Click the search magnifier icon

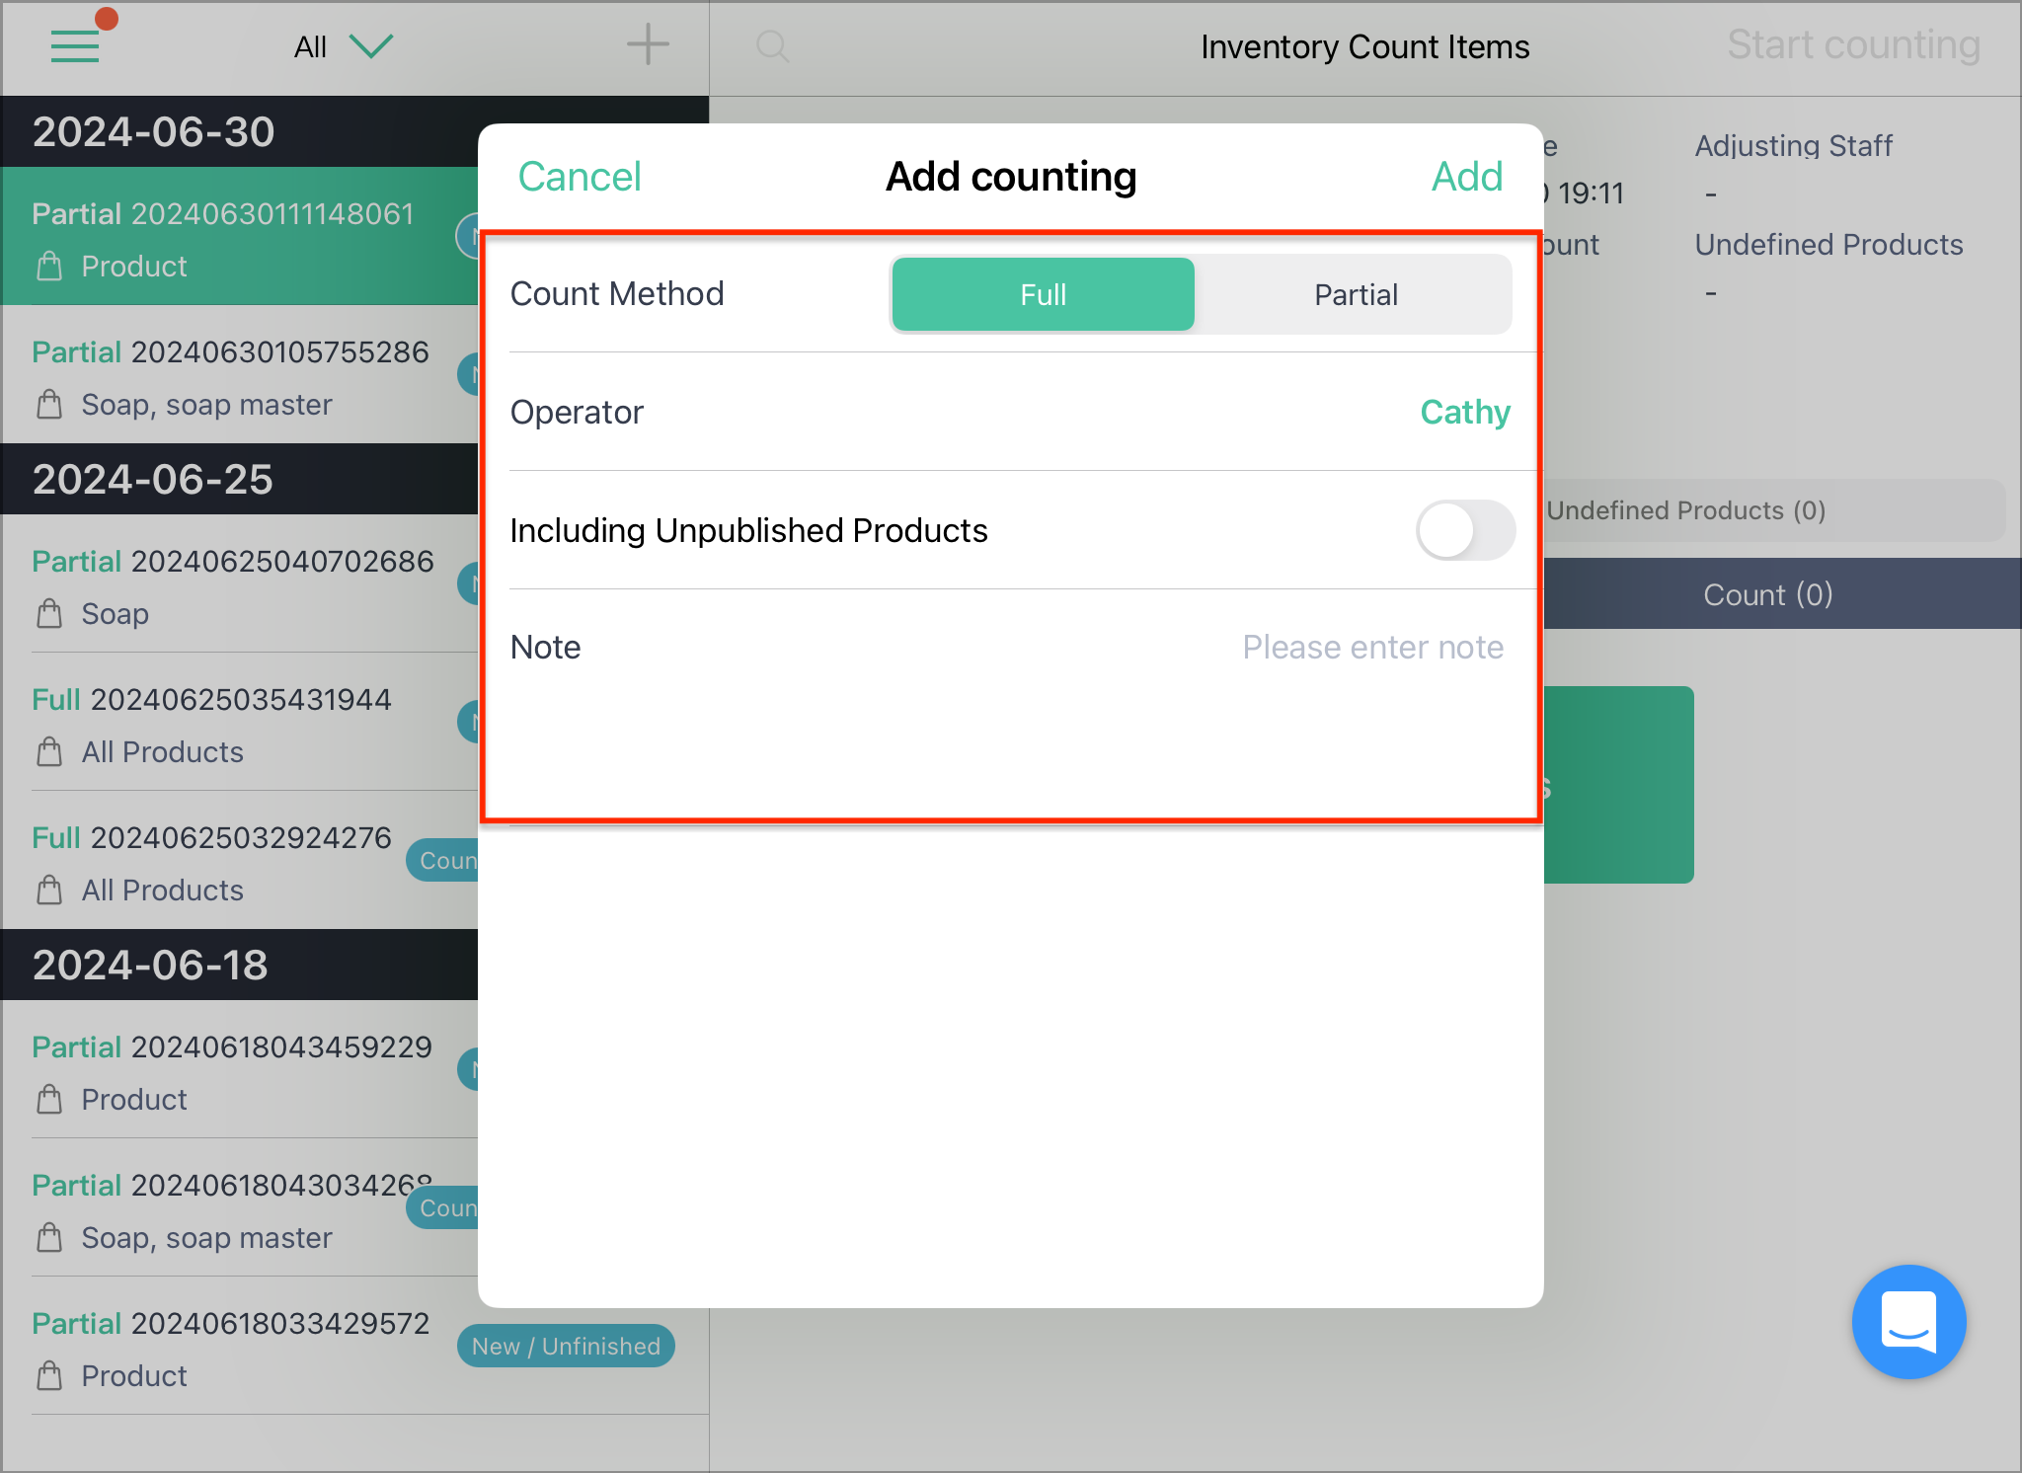click(x=772, y=45)
